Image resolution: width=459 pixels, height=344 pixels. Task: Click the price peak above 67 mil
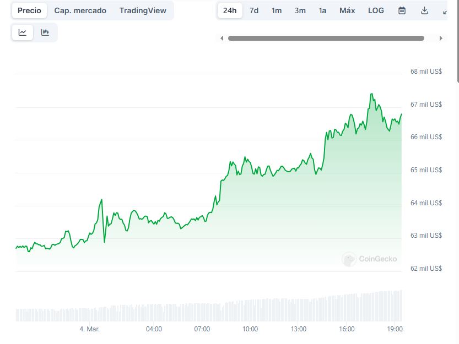[372, 94]
